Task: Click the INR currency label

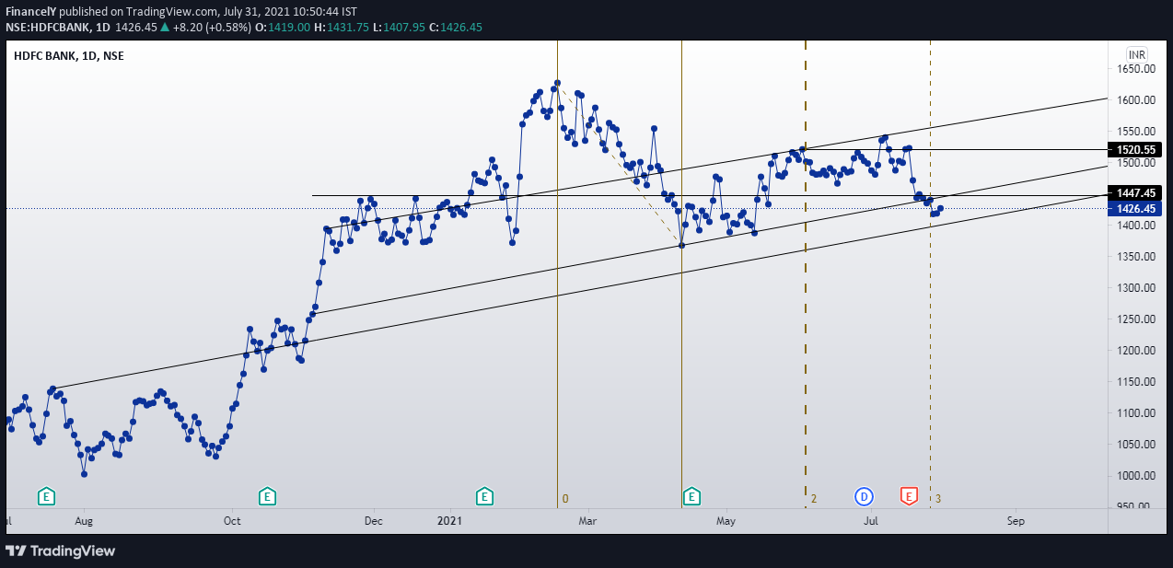Action: [x=1137, y=54]
